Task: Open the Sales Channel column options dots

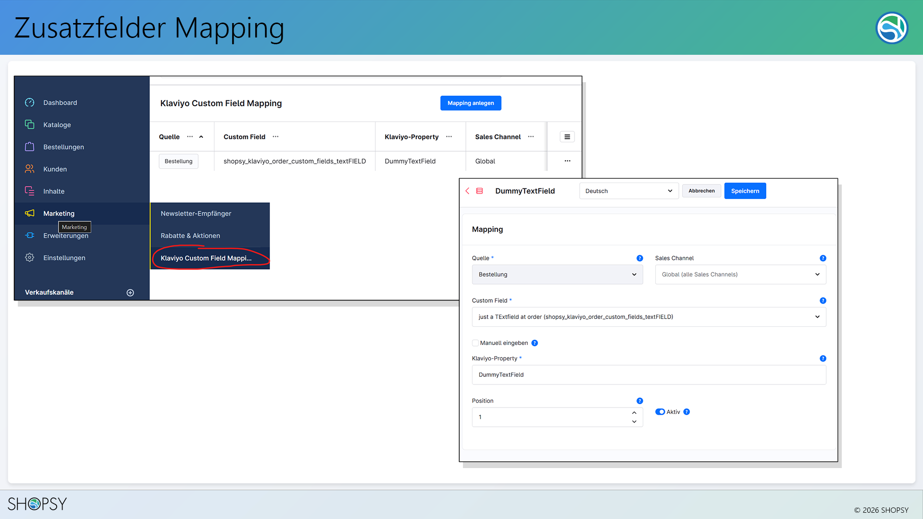Action: coord(531,136)
